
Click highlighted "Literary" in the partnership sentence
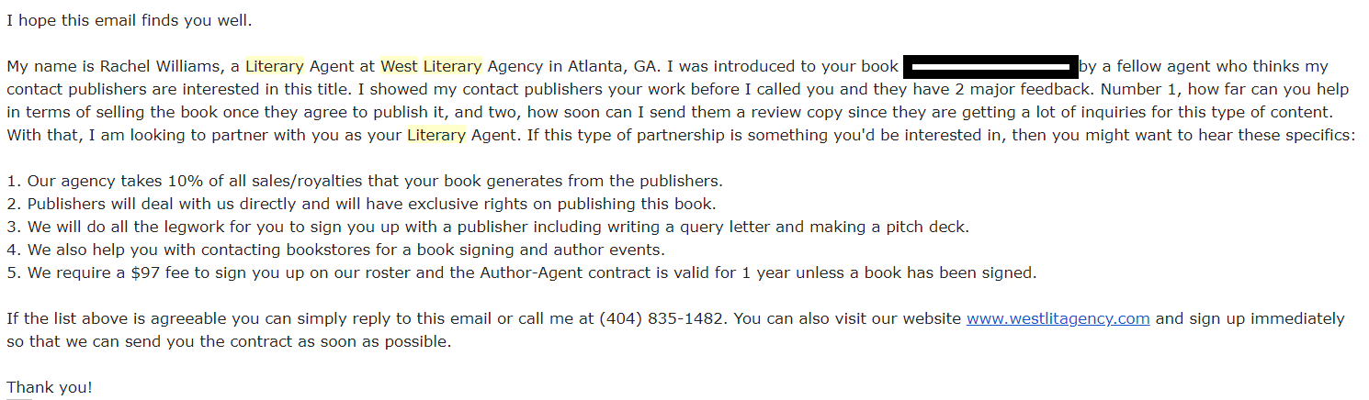pos(436,135)
